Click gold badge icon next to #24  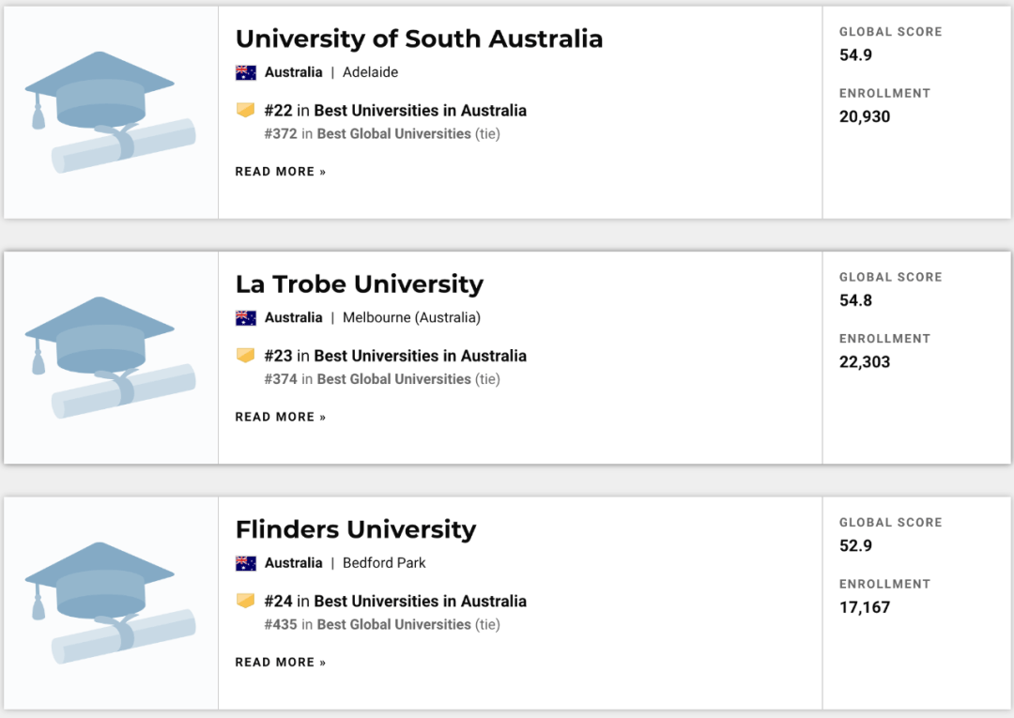[x=246, y=601]
